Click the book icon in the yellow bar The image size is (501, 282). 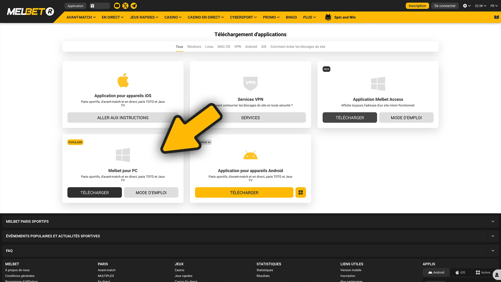pos(496,17)
